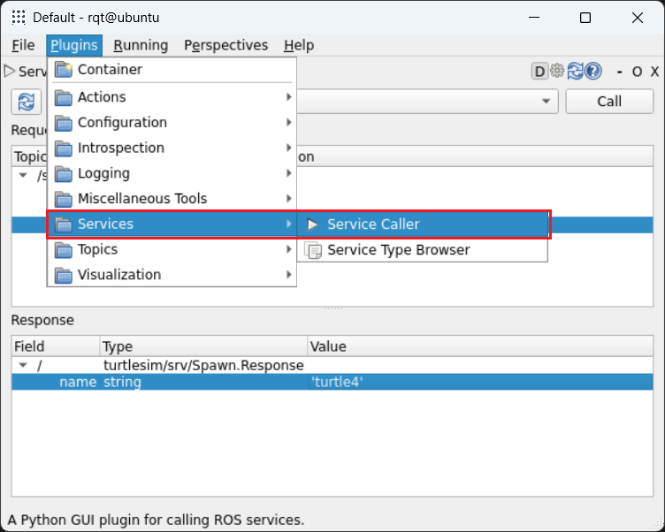The width and height of the screenshot is (665, 532).
Task: Click the 'D' dock widget icon
Action: tap(539, 72)
